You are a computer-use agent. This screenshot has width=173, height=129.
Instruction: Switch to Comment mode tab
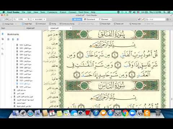(89, 19)
